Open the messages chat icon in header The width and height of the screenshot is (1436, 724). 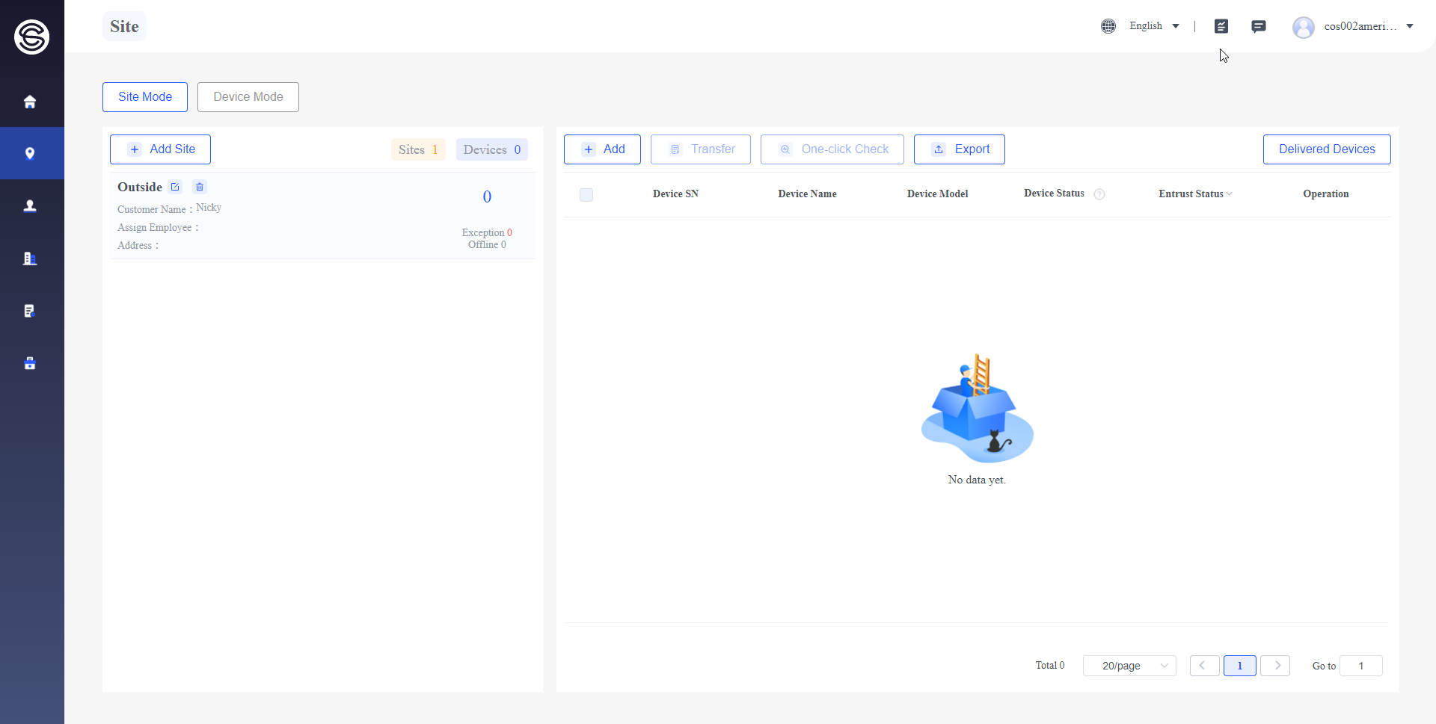1259,26
